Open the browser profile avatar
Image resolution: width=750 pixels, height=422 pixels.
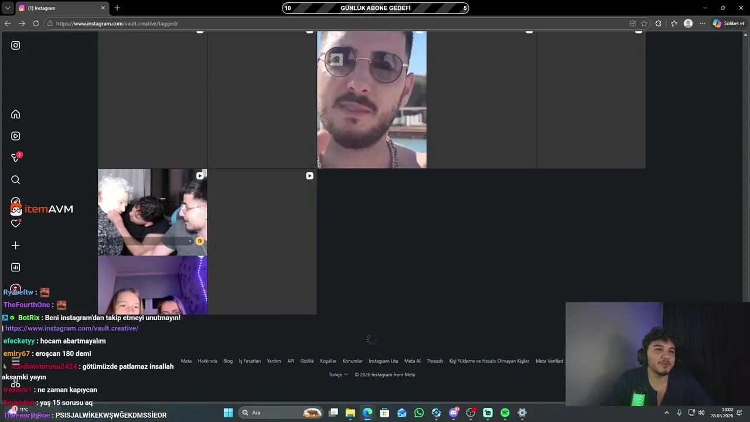(688, 23)
